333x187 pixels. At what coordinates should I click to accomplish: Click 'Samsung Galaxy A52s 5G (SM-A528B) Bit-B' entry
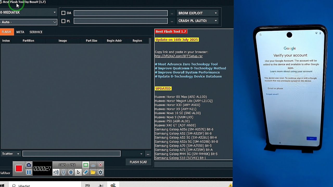click(186, 142)
